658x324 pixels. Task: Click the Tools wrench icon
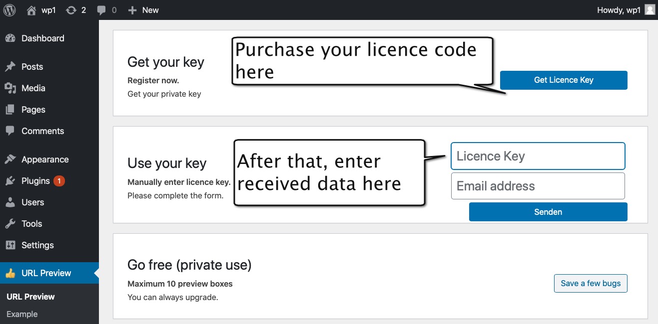pos(10,224)
